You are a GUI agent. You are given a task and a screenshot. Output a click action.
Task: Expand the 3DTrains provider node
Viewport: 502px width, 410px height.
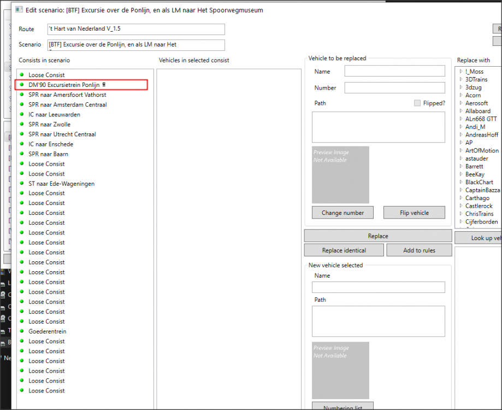point(461,80)
